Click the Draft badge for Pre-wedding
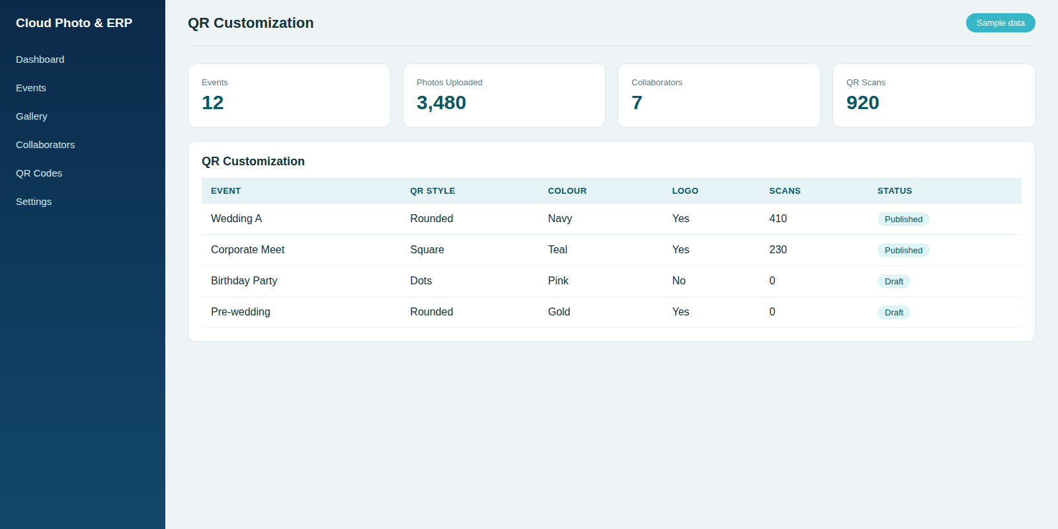 tap(894, 313)
